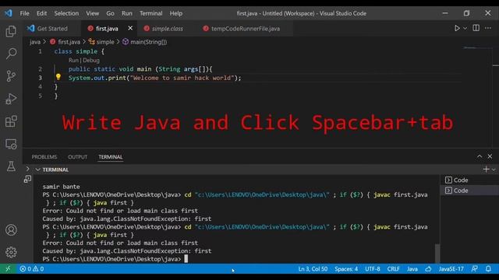Click Run code lens above main
Viewport: 499px width, 280px height.
pos(73,61)
